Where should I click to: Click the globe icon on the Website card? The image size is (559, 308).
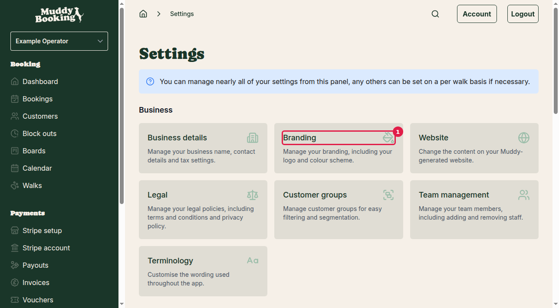click(x=524, y=137)
